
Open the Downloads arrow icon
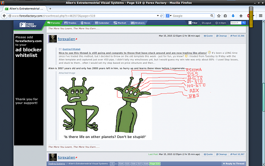click(x=233, y=16)
